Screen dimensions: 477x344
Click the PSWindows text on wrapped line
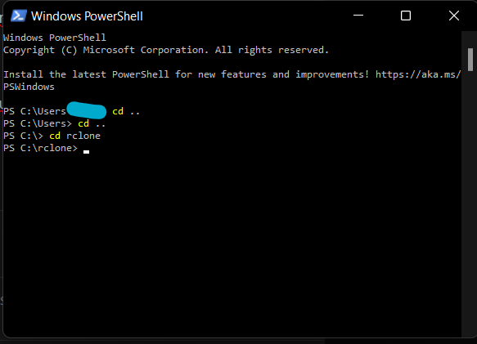(29, 87)
